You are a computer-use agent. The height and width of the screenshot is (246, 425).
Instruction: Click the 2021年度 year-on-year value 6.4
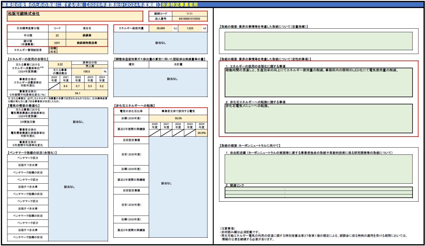tap(66, 86)
